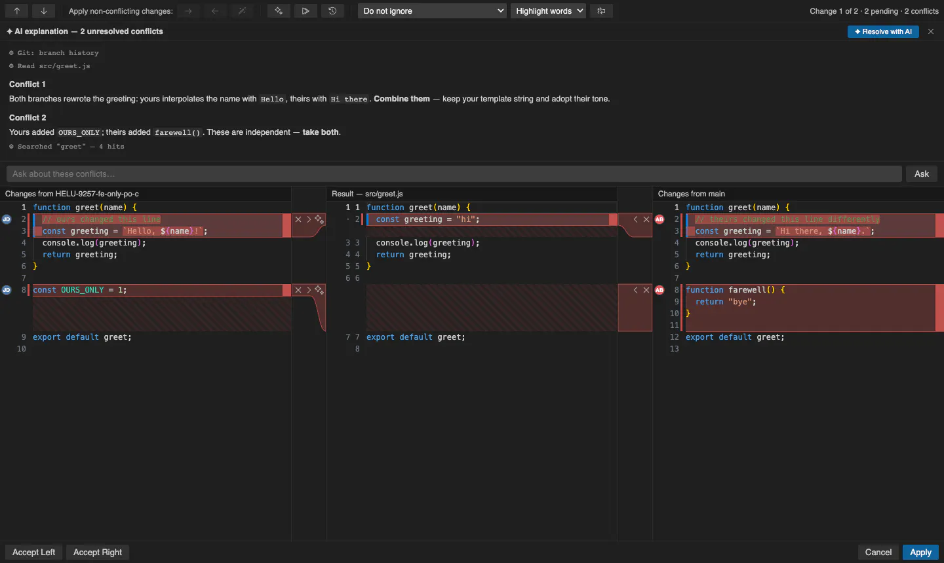The image size is (944, 563).
Task: Resolve OURS_ONLY conflict with AI sparkle
Action: pyautogui.click(x=319, y=290)
